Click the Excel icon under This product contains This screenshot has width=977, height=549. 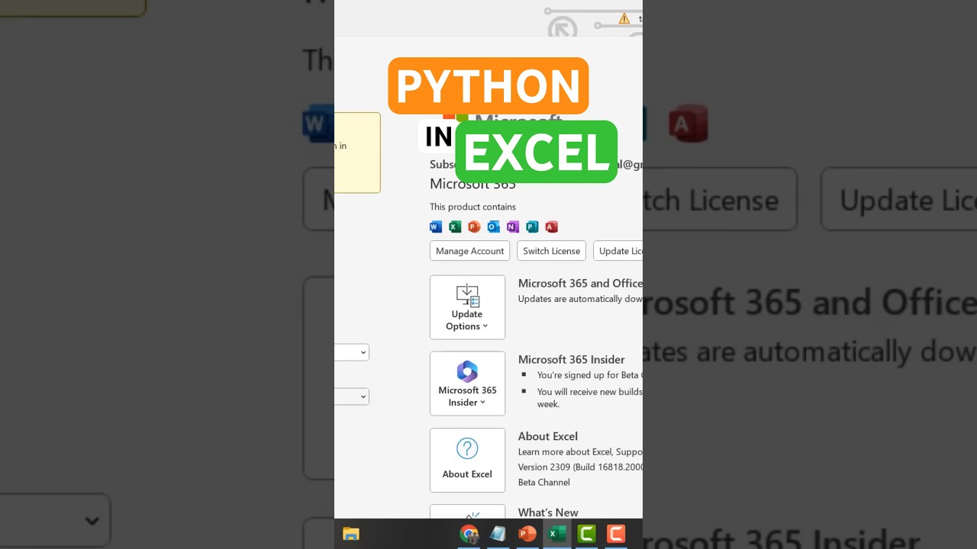point(455,226)
